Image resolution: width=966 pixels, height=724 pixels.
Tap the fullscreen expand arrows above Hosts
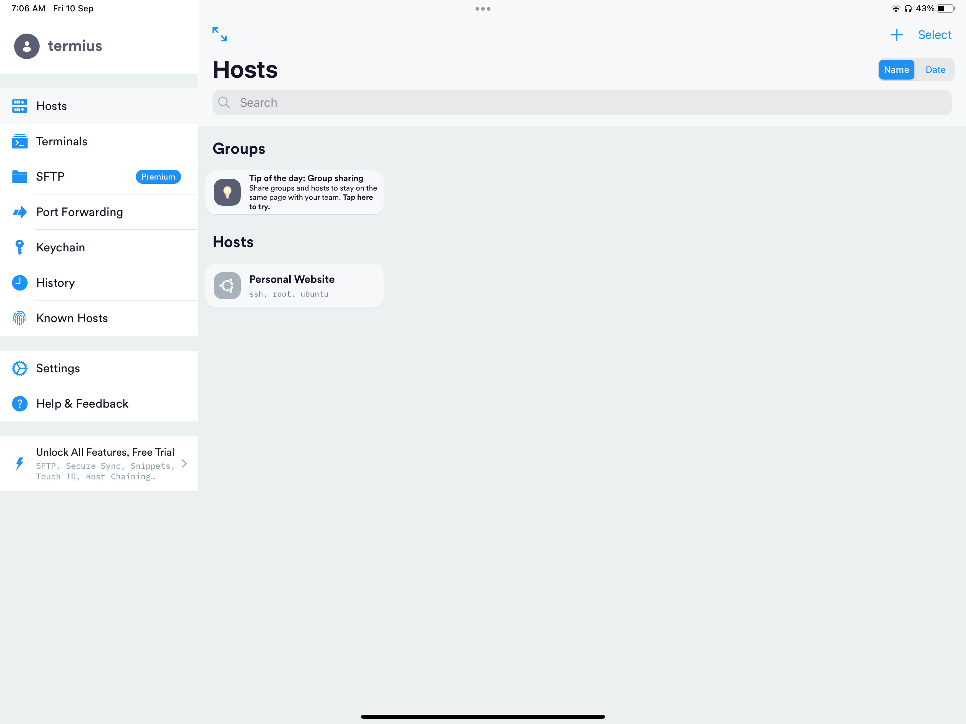219,35
